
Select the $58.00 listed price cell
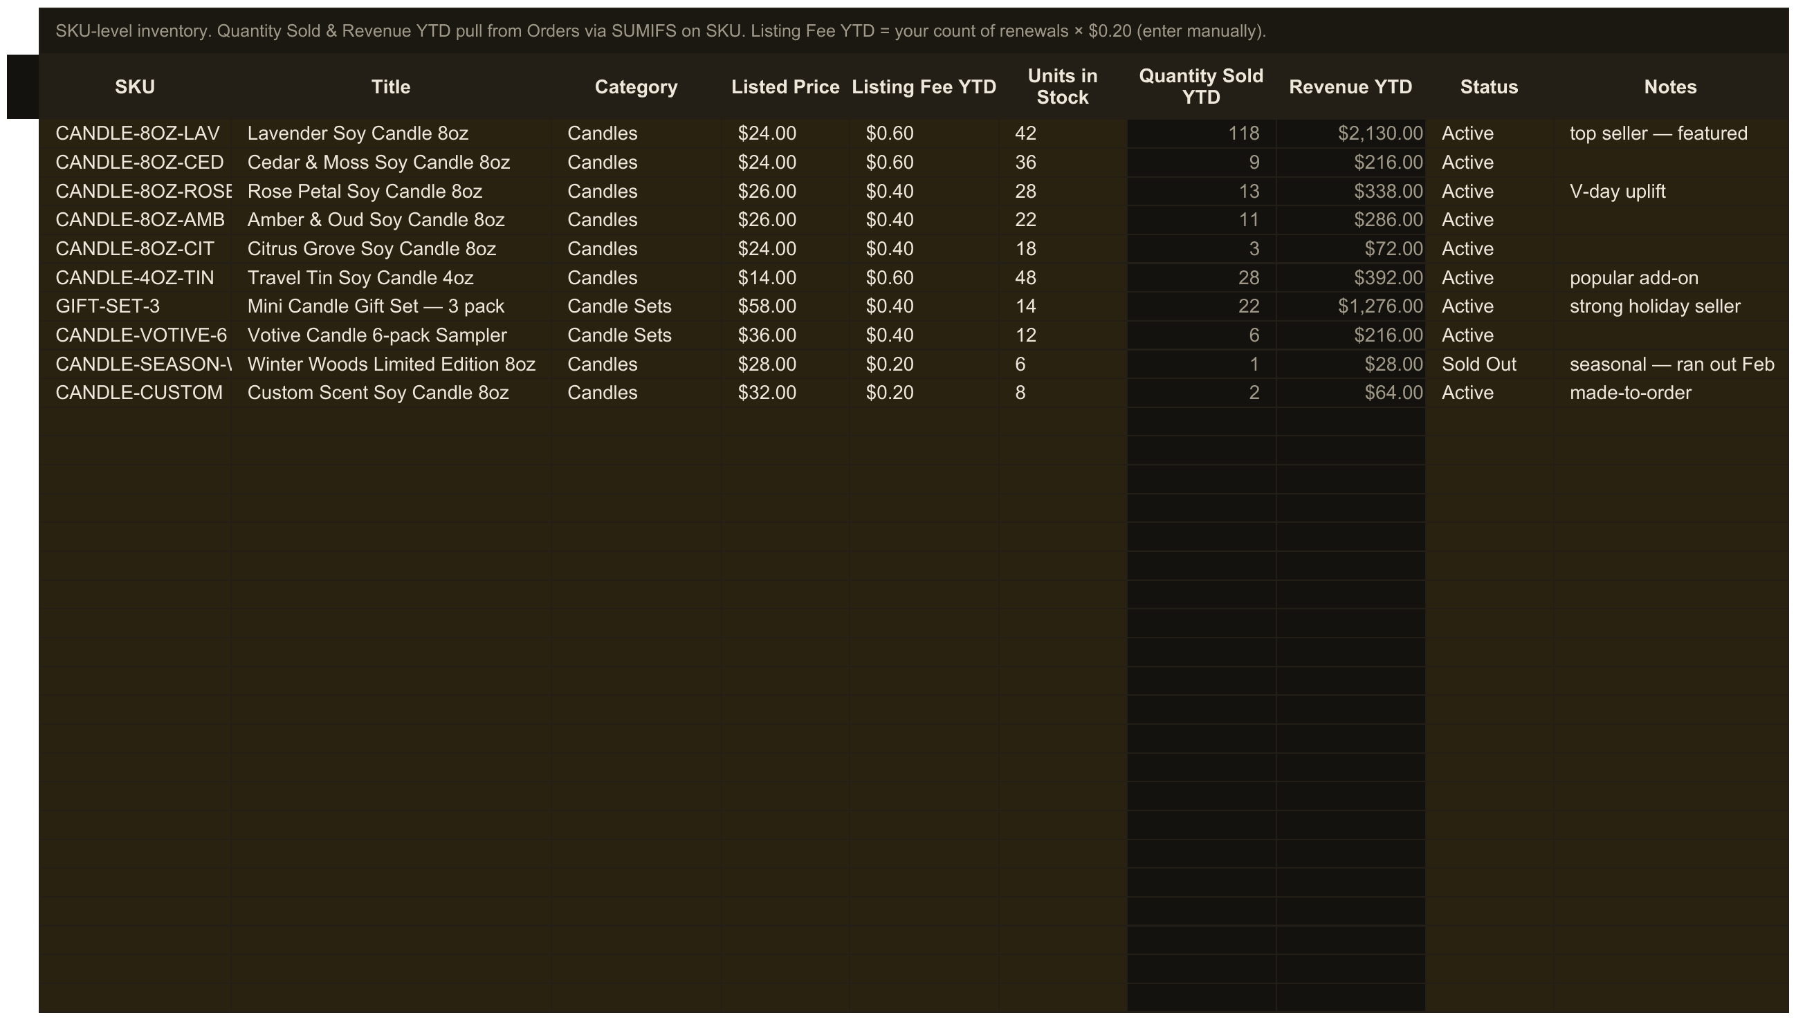(x=785, y=306)
